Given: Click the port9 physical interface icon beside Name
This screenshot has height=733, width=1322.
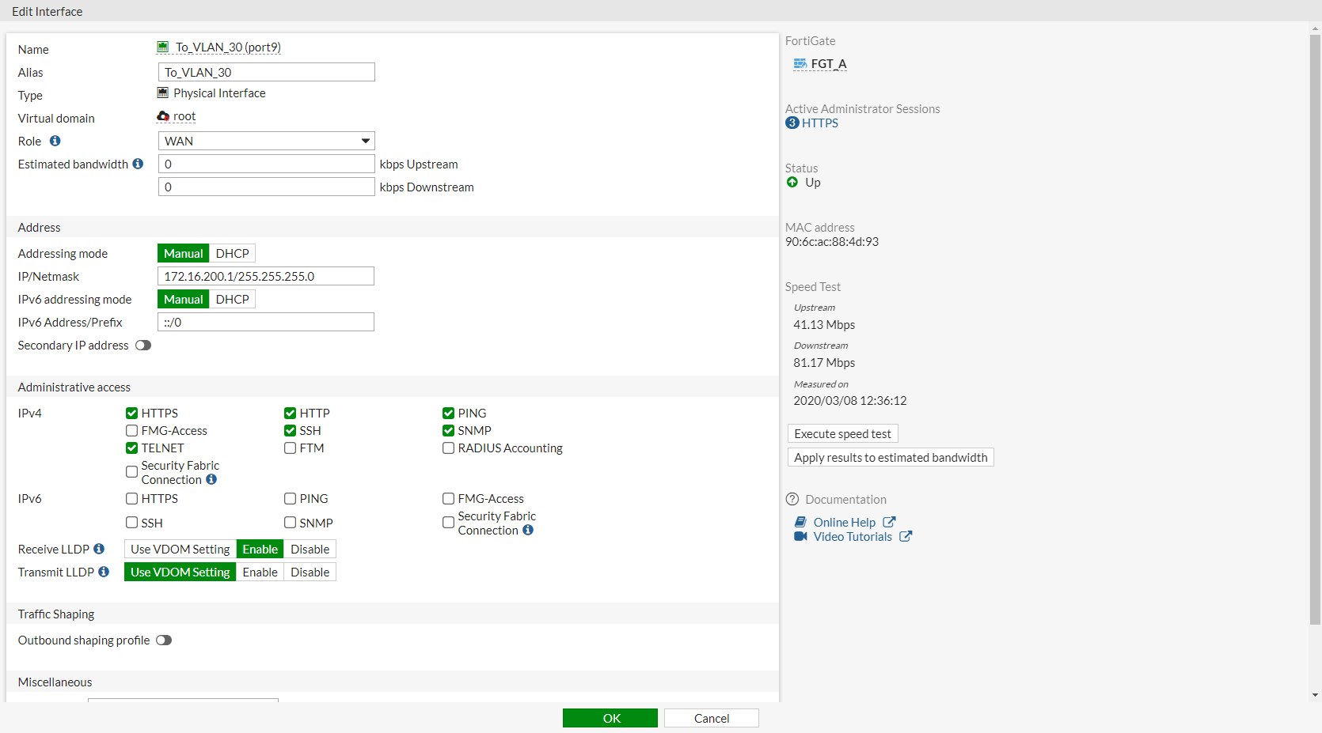Looking at the screenshot, I should point(163,47).
